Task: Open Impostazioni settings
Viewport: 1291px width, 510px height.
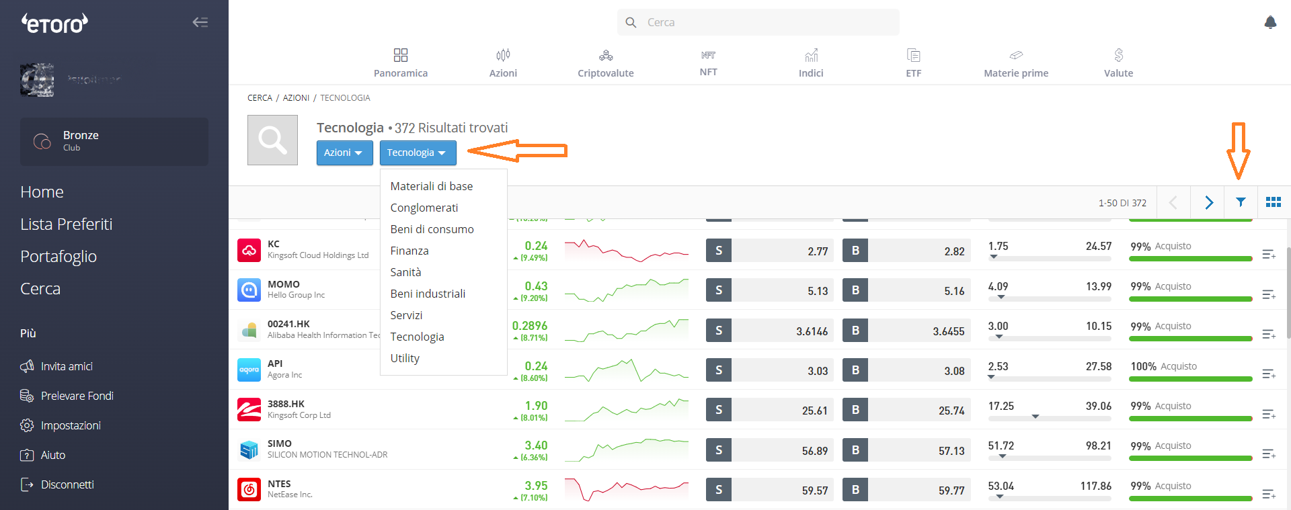Action: pos(61,425)
